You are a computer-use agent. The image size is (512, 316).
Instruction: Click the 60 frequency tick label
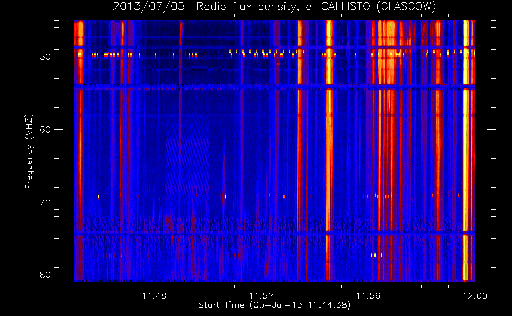point(45,130)
